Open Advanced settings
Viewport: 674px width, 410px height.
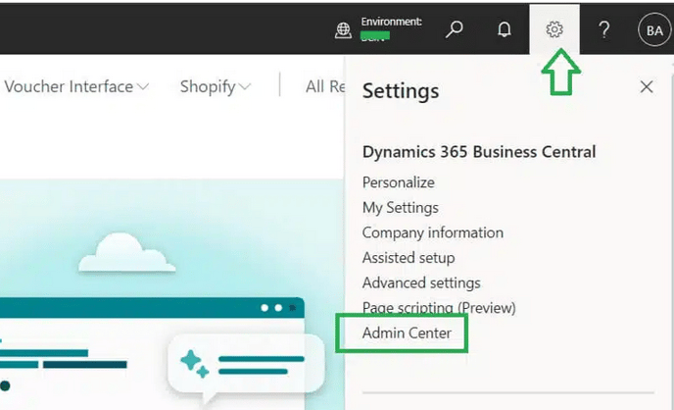click(x=421, y=282)
